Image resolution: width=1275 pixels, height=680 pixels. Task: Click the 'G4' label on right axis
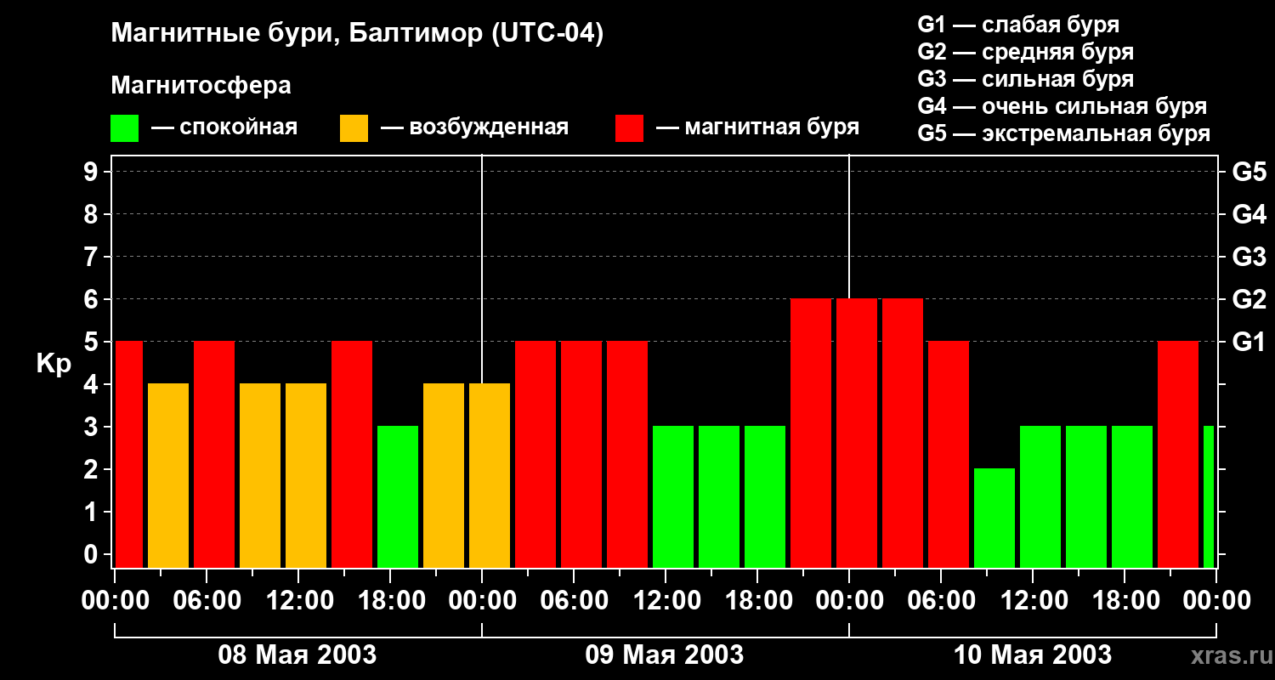point(1249,215)
